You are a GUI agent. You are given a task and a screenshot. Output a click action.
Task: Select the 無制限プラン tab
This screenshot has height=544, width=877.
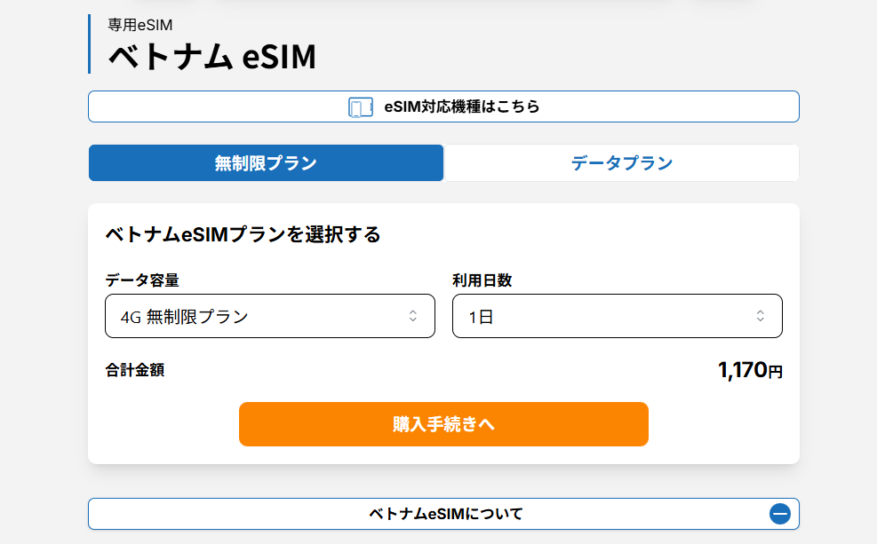point(266,162)
